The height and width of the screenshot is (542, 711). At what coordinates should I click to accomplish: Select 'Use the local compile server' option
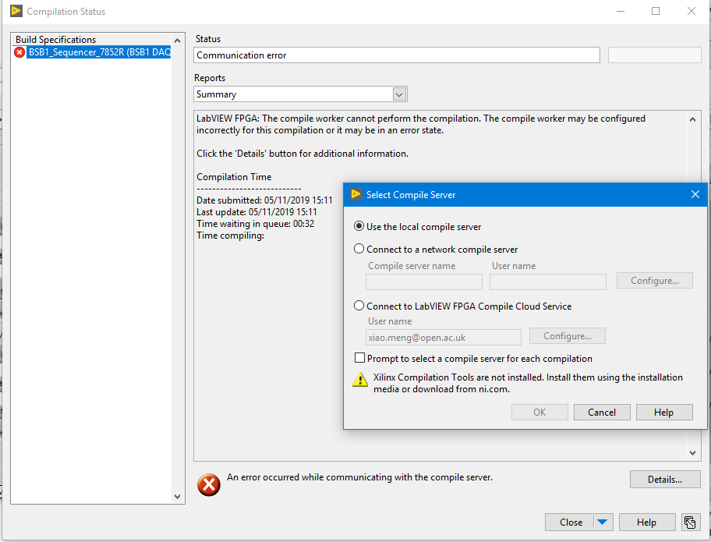click(x=359, y=227)
